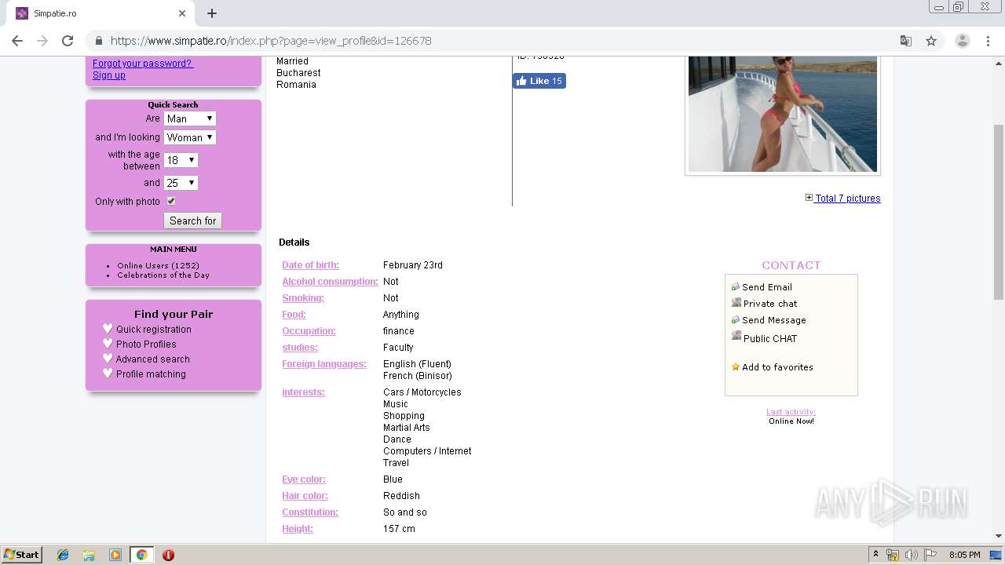Click the Search for button

point(192,221)
